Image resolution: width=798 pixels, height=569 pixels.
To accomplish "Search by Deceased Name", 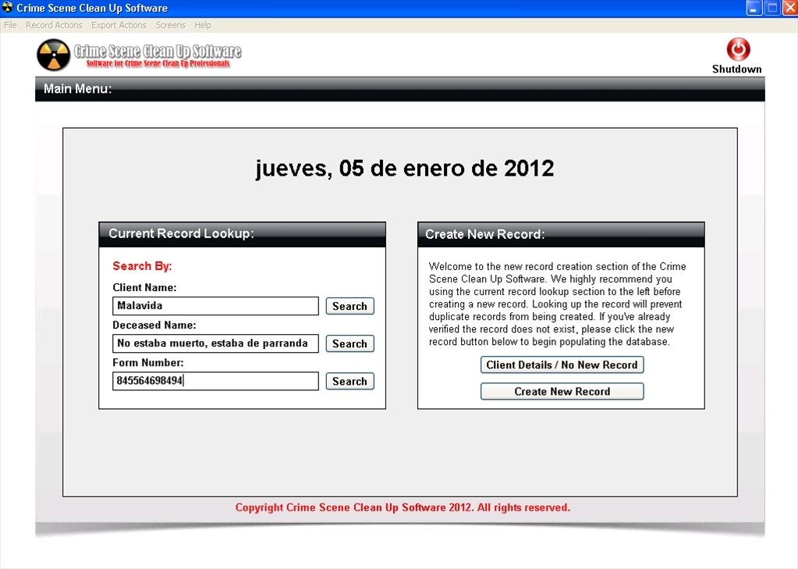I will [x=349, y=344].
